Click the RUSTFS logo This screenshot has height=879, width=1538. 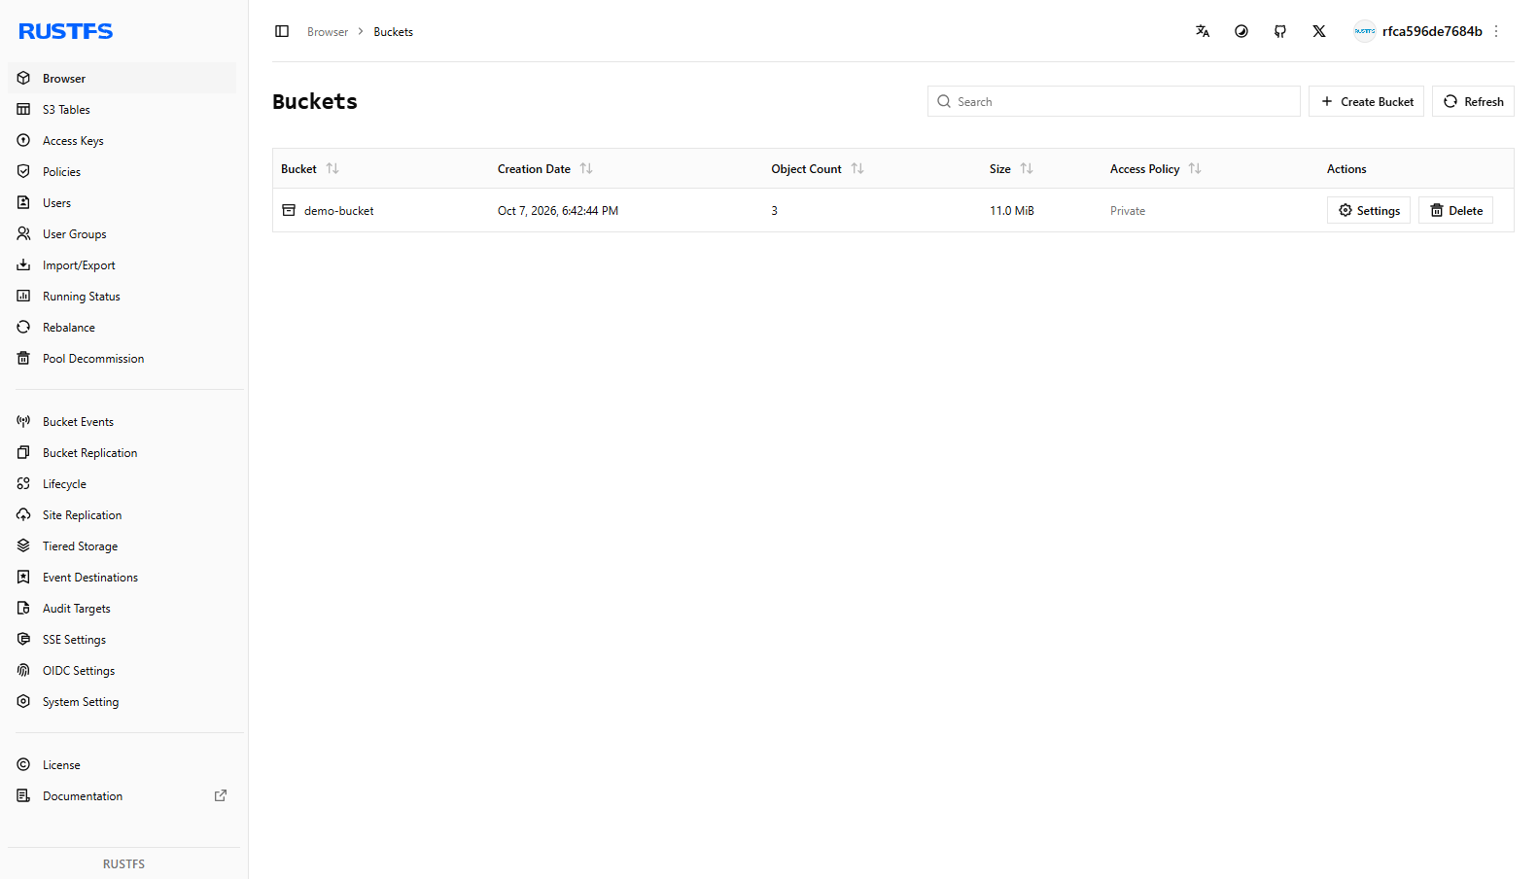click(66, 31)
